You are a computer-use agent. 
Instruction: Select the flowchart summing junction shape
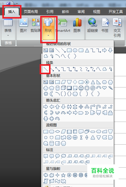click(69, 138)
